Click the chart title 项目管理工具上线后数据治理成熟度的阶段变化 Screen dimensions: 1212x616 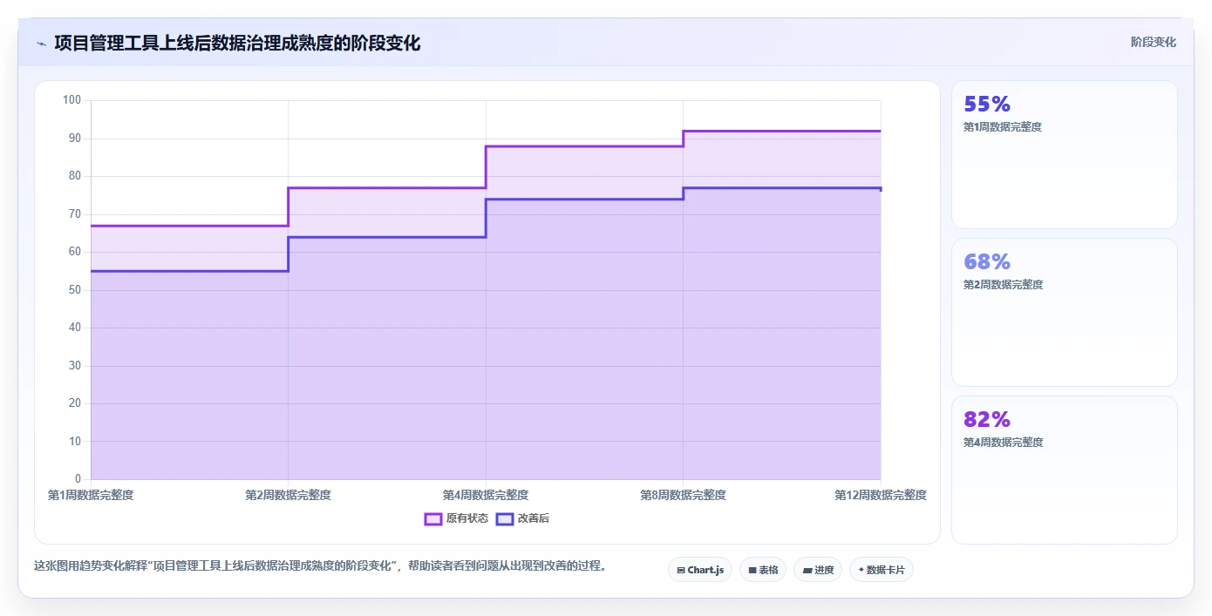coord(237,43)
